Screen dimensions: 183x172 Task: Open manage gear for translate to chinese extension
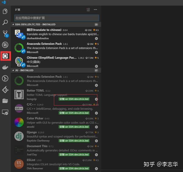point(96,38)
